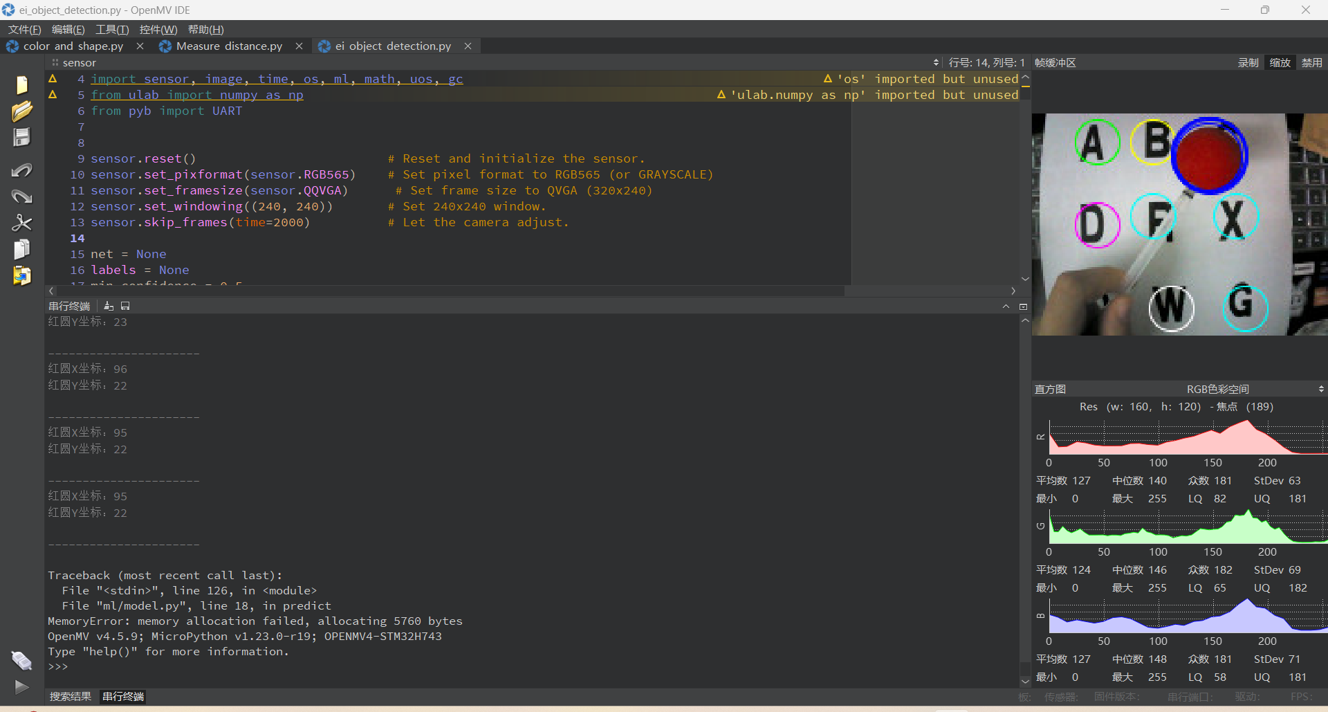Click the OpenMV IDE title bar logo

point(8,10)
